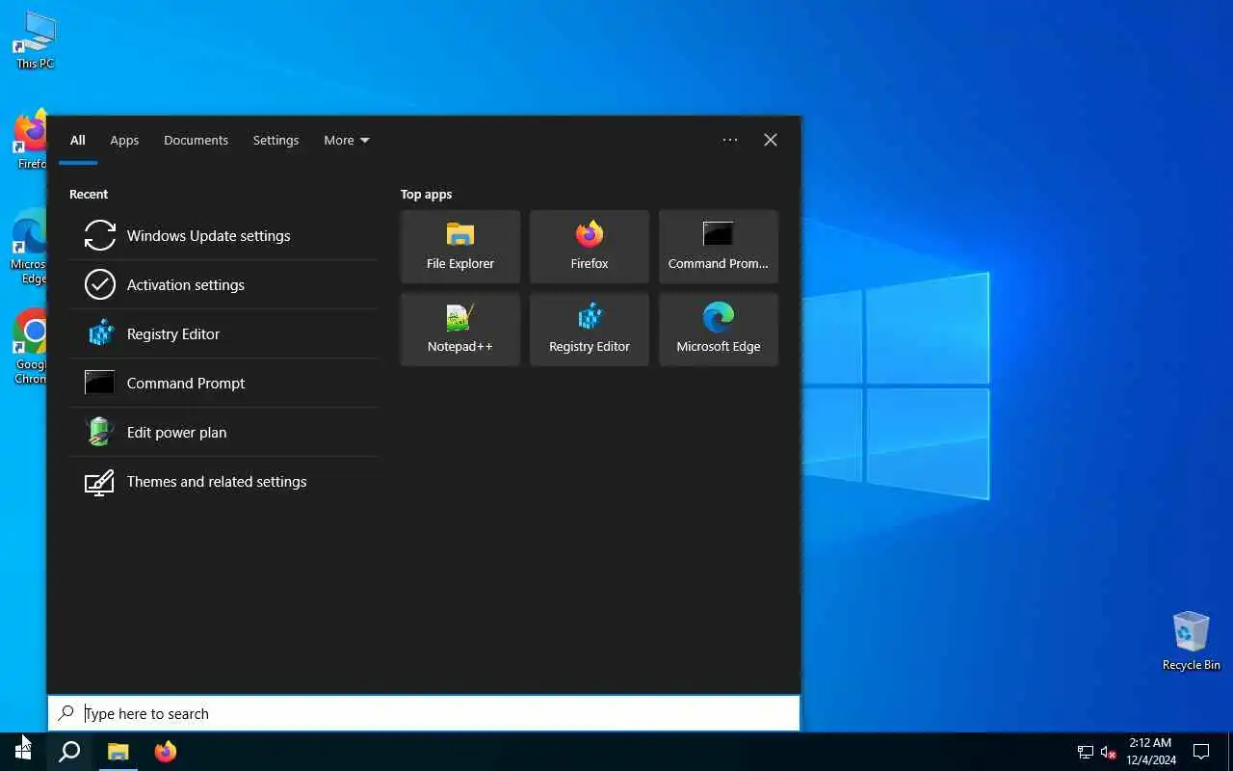
Task: Open the Action Center notifications icon
Action: [x=1201, y=752]
